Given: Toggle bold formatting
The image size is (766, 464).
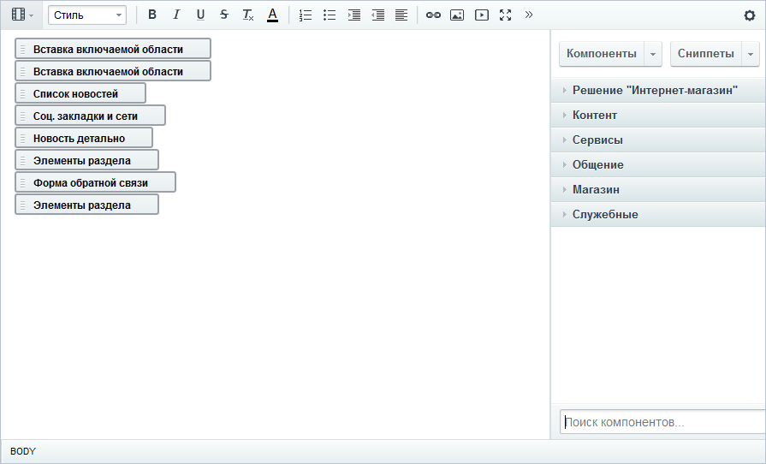Looking at the screenshot, I should pyautogui.click(x=152, y=15).
